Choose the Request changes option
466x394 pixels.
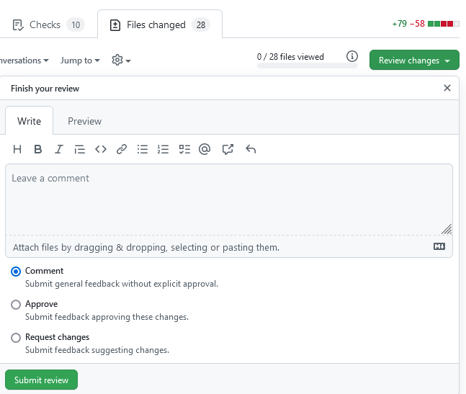16,338
